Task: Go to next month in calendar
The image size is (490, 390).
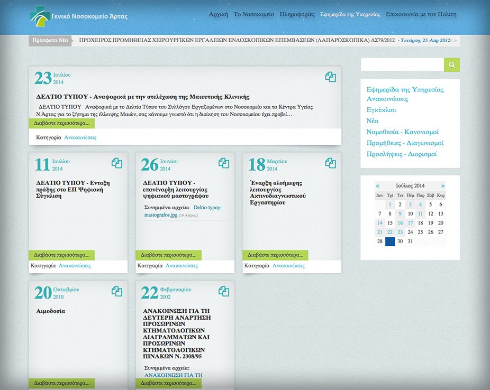Action: pyautogui.click(x=443, y=185)
